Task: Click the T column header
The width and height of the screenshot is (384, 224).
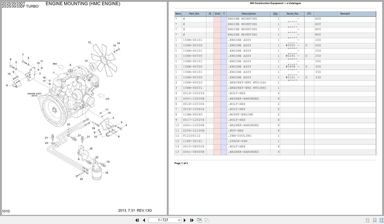Action: [224, 14]
